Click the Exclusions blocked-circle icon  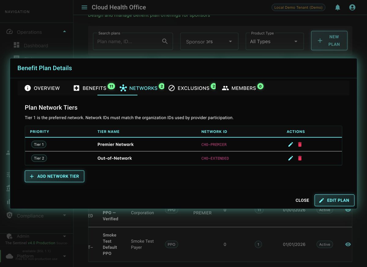(x=172, y=88)
